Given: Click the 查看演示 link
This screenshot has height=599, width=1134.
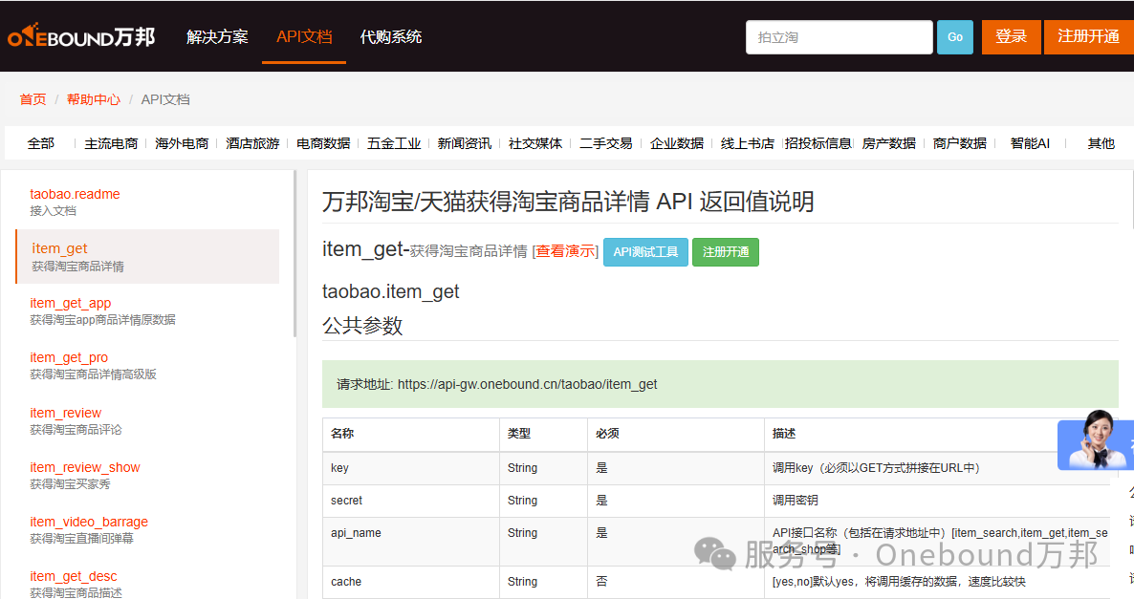Looking at the screenshot, I should (x=565, y=251).
